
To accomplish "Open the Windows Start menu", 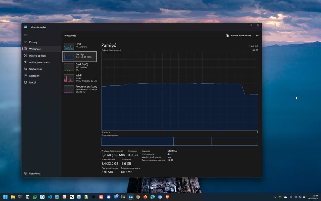I will tap(5, 197).
